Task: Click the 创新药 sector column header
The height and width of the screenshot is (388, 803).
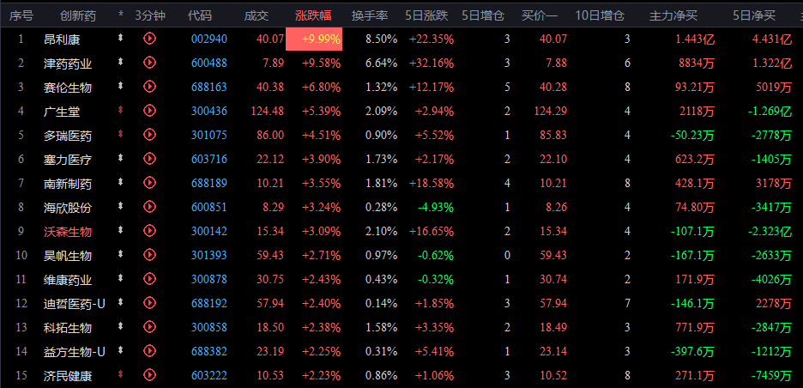Action: coord(77,16)
